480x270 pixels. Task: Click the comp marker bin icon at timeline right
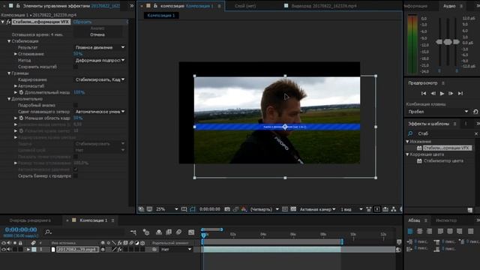click(399, 242)
